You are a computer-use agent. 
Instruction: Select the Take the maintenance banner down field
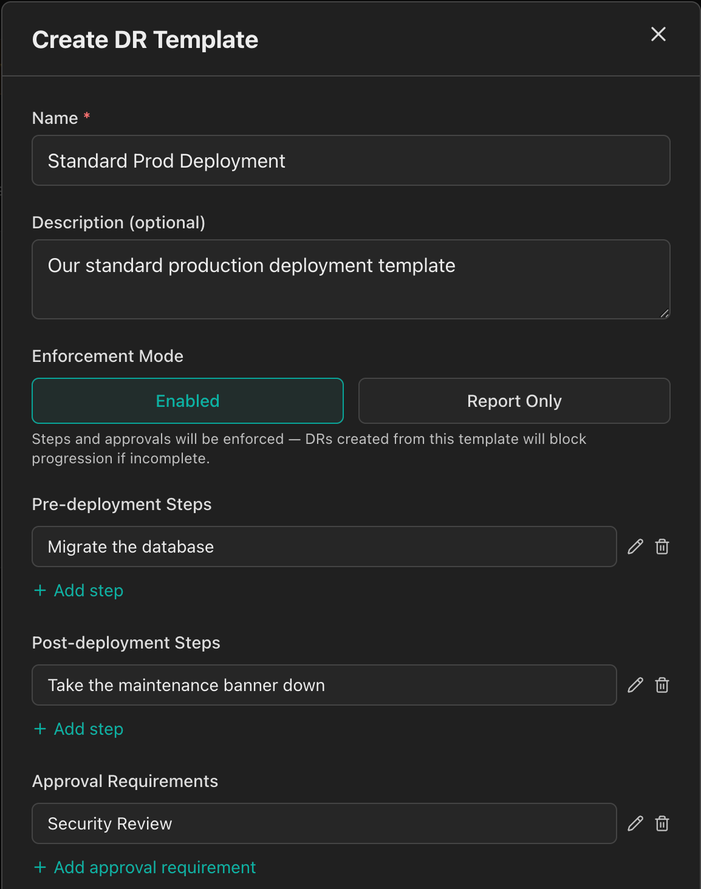coord(324,685)
